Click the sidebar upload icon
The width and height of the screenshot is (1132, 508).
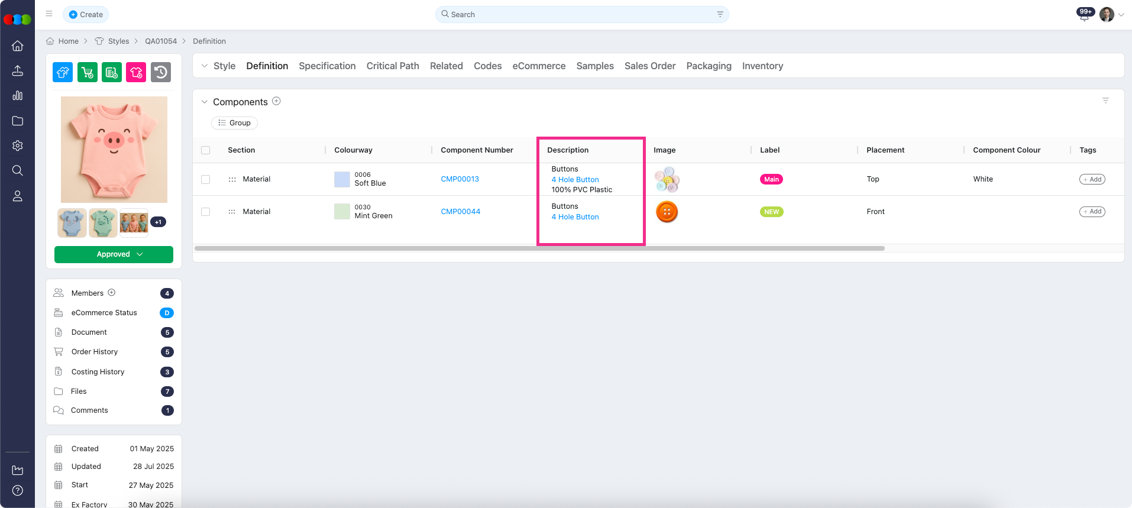click(x=18, y=71)
